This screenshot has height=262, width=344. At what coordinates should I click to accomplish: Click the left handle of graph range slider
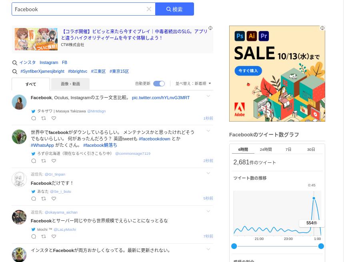coord(234,246)
